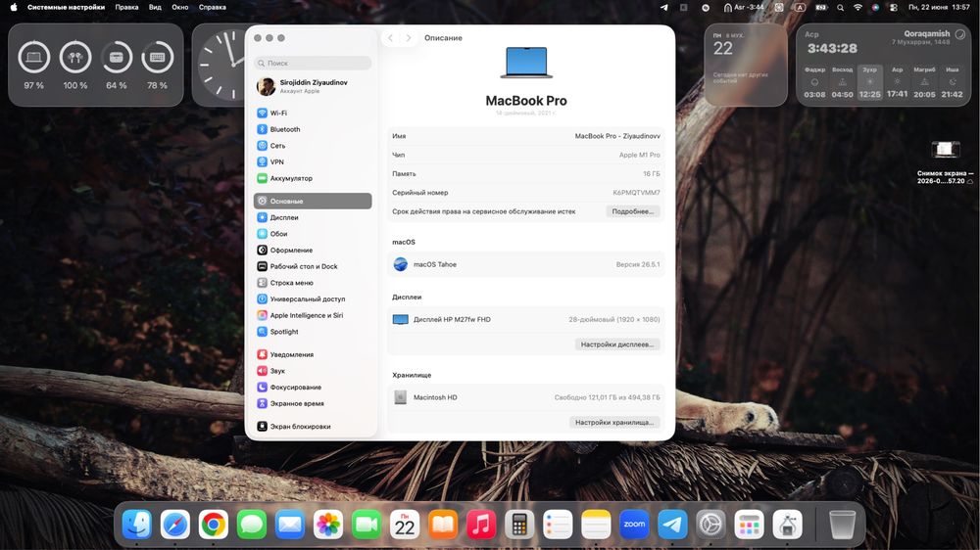Image resolution: width=980 pixels, height=550 pixels.
Task: Click the Macintosh HD storage row
Action: click(525, 397)
